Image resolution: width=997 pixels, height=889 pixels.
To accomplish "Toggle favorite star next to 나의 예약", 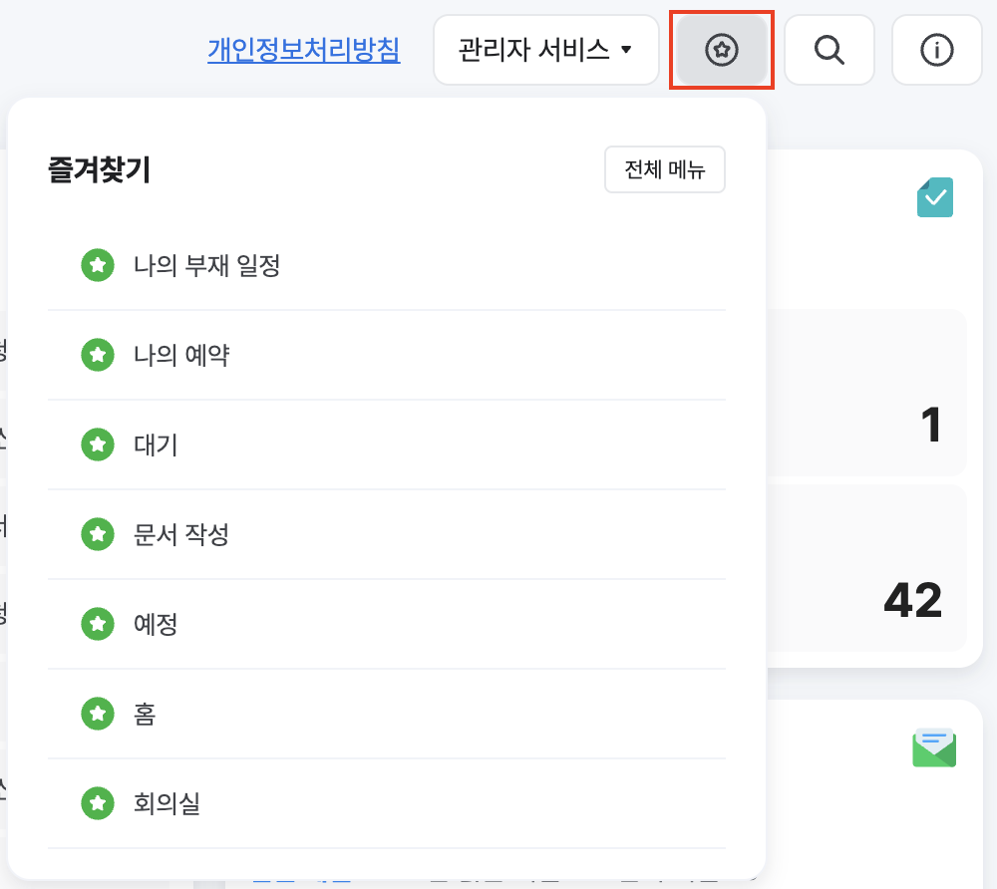I will pos(97,355).
